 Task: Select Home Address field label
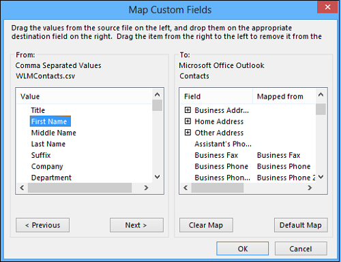(219, 121)
